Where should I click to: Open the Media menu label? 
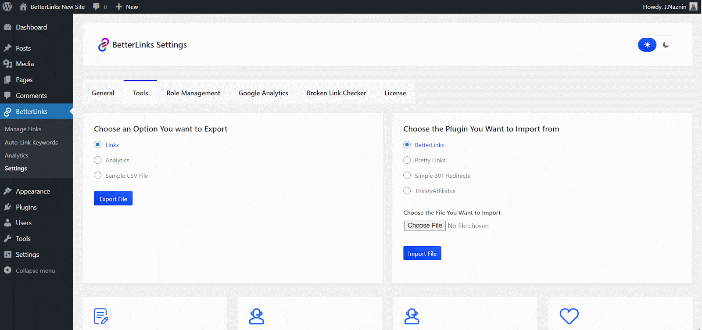click(x=25, y=64)
